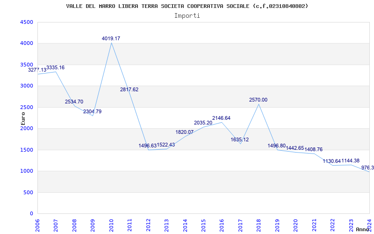Click the 3277.13 data label

tap(37, 70)
